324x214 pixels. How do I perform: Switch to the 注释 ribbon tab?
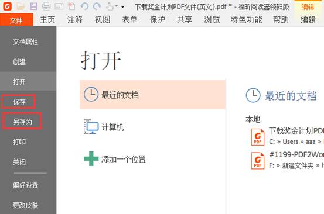click(75, 20)
